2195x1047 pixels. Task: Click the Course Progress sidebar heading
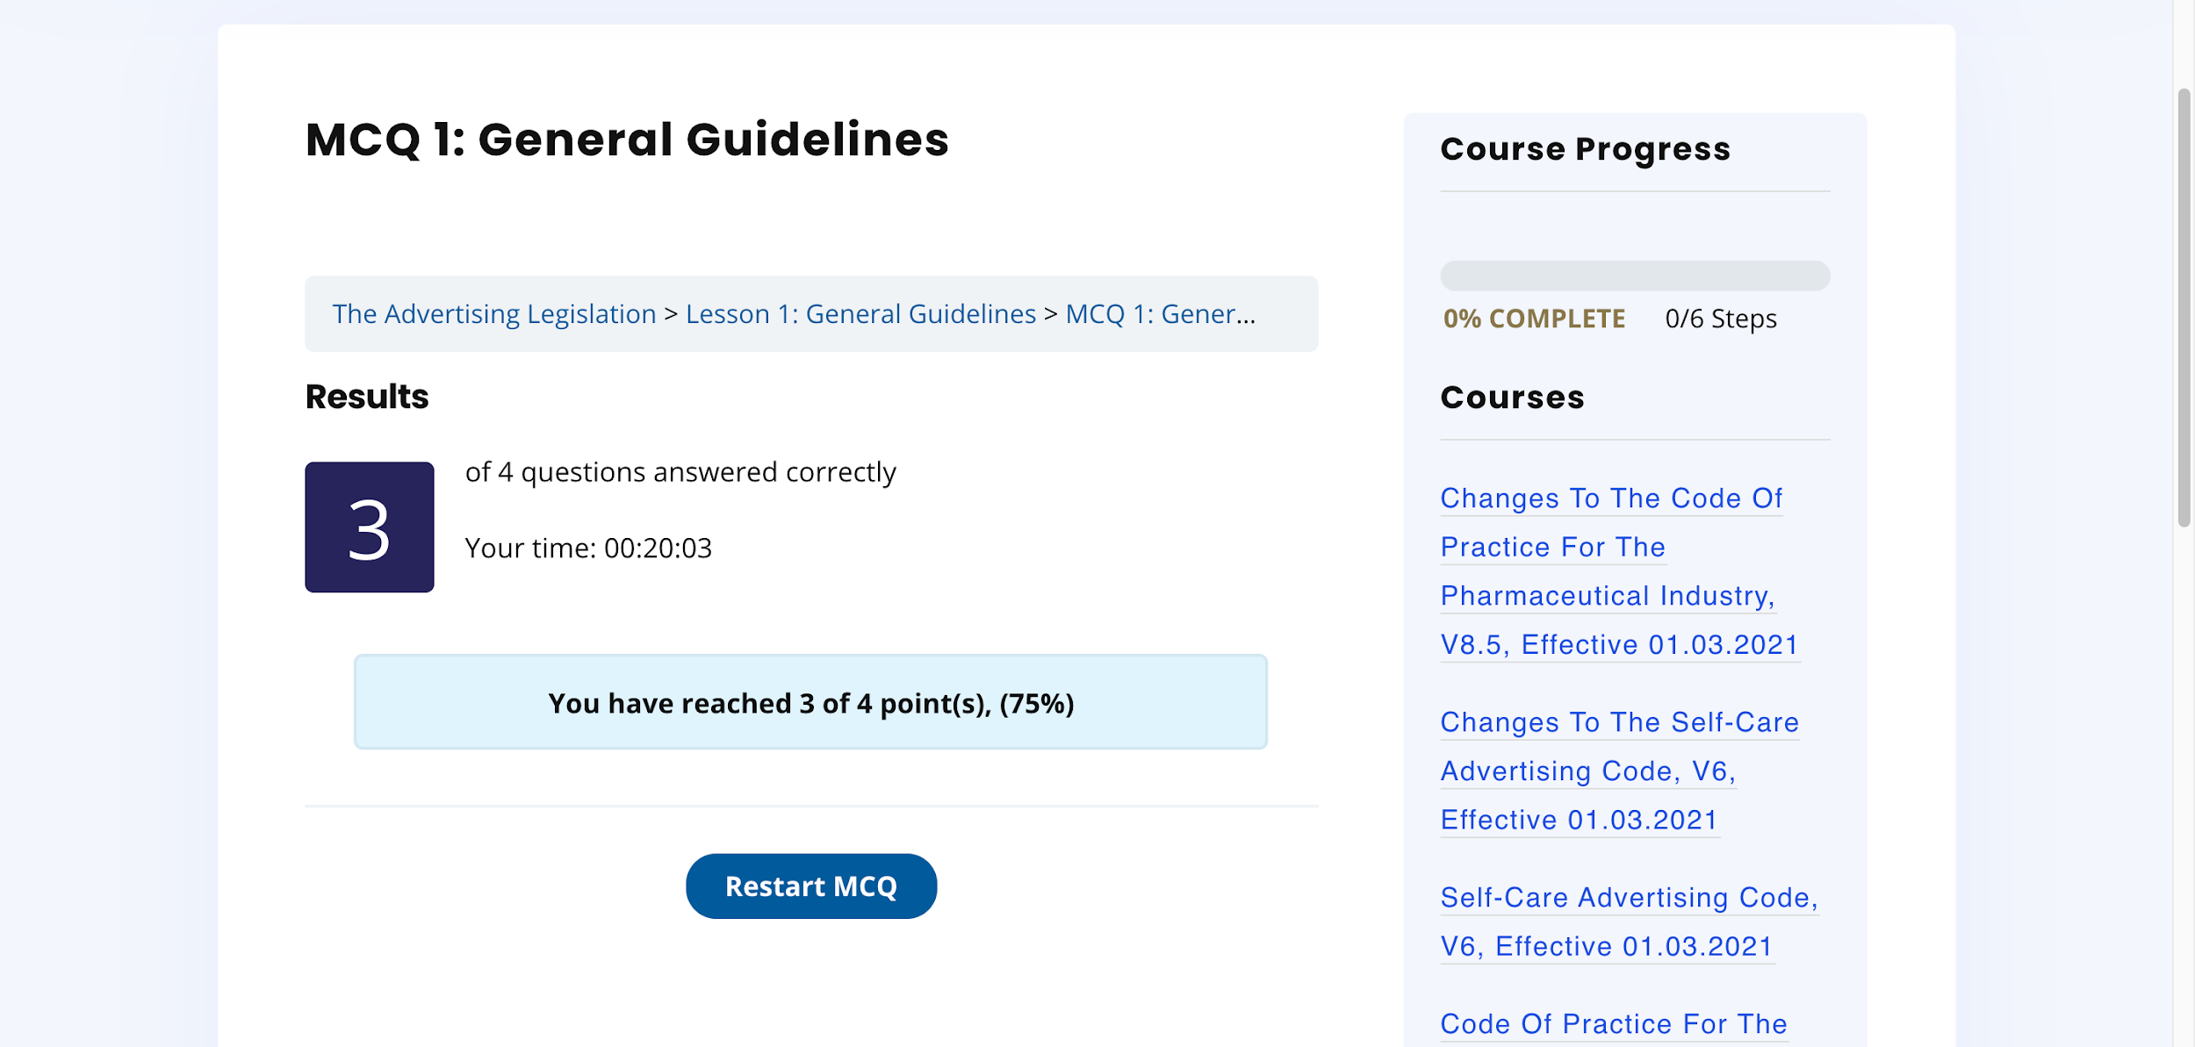[1585, 149]
